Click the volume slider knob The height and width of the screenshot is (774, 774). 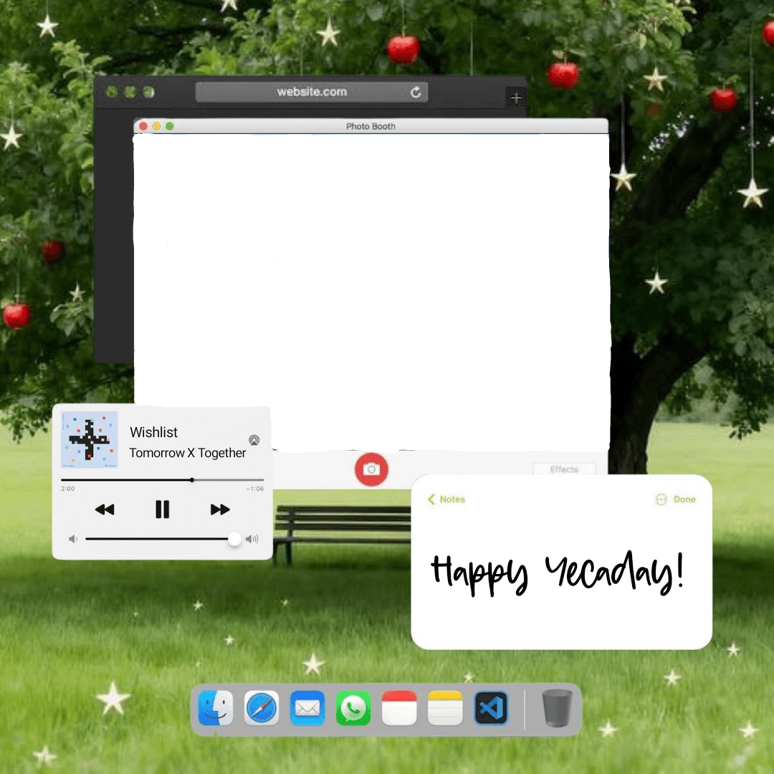234,538
